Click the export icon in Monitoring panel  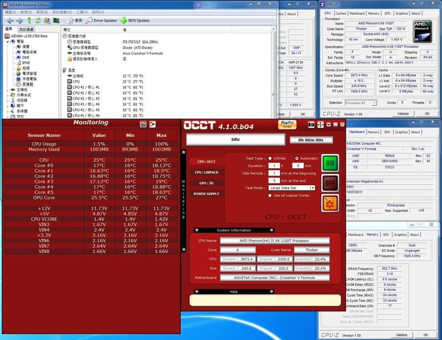click(x=152, y=124)
